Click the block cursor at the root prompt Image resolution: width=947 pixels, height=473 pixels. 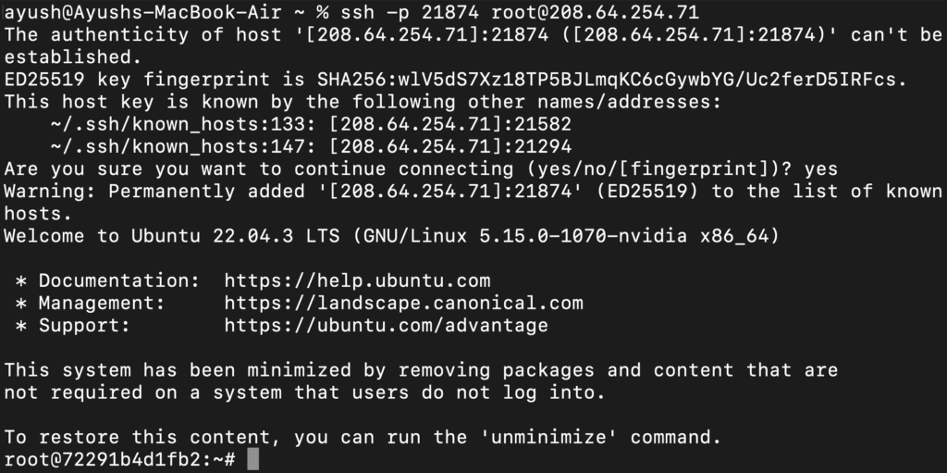pos(253,460)
